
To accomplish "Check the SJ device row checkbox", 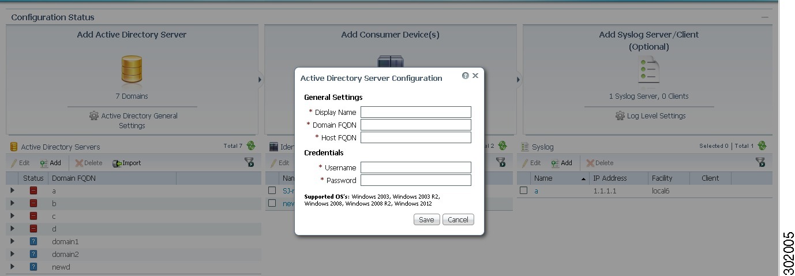I will (272, 190).
